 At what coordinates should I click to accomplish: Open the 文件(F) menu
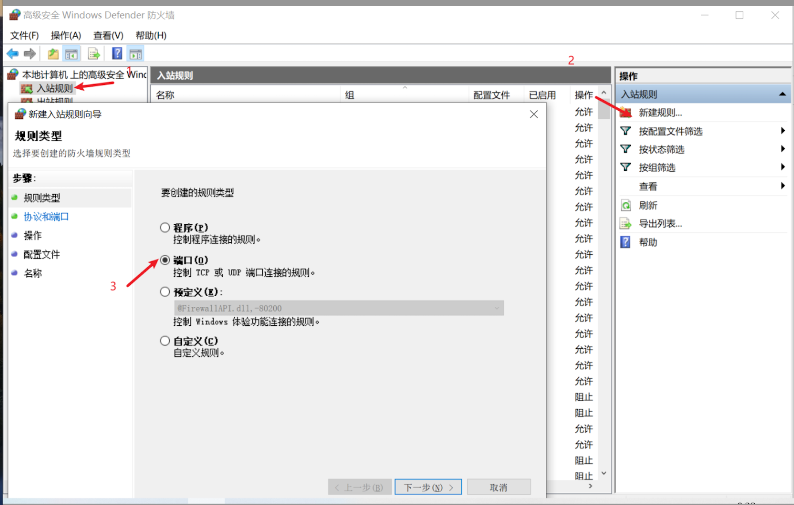24,35
